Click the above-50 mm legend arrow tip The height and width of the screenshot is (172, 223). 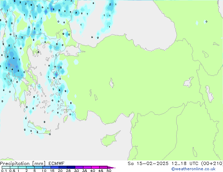(x=111, y=167)
